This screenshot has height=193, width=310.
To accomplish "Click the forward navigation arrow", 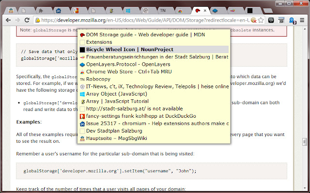I will click(x=17, y=20).
